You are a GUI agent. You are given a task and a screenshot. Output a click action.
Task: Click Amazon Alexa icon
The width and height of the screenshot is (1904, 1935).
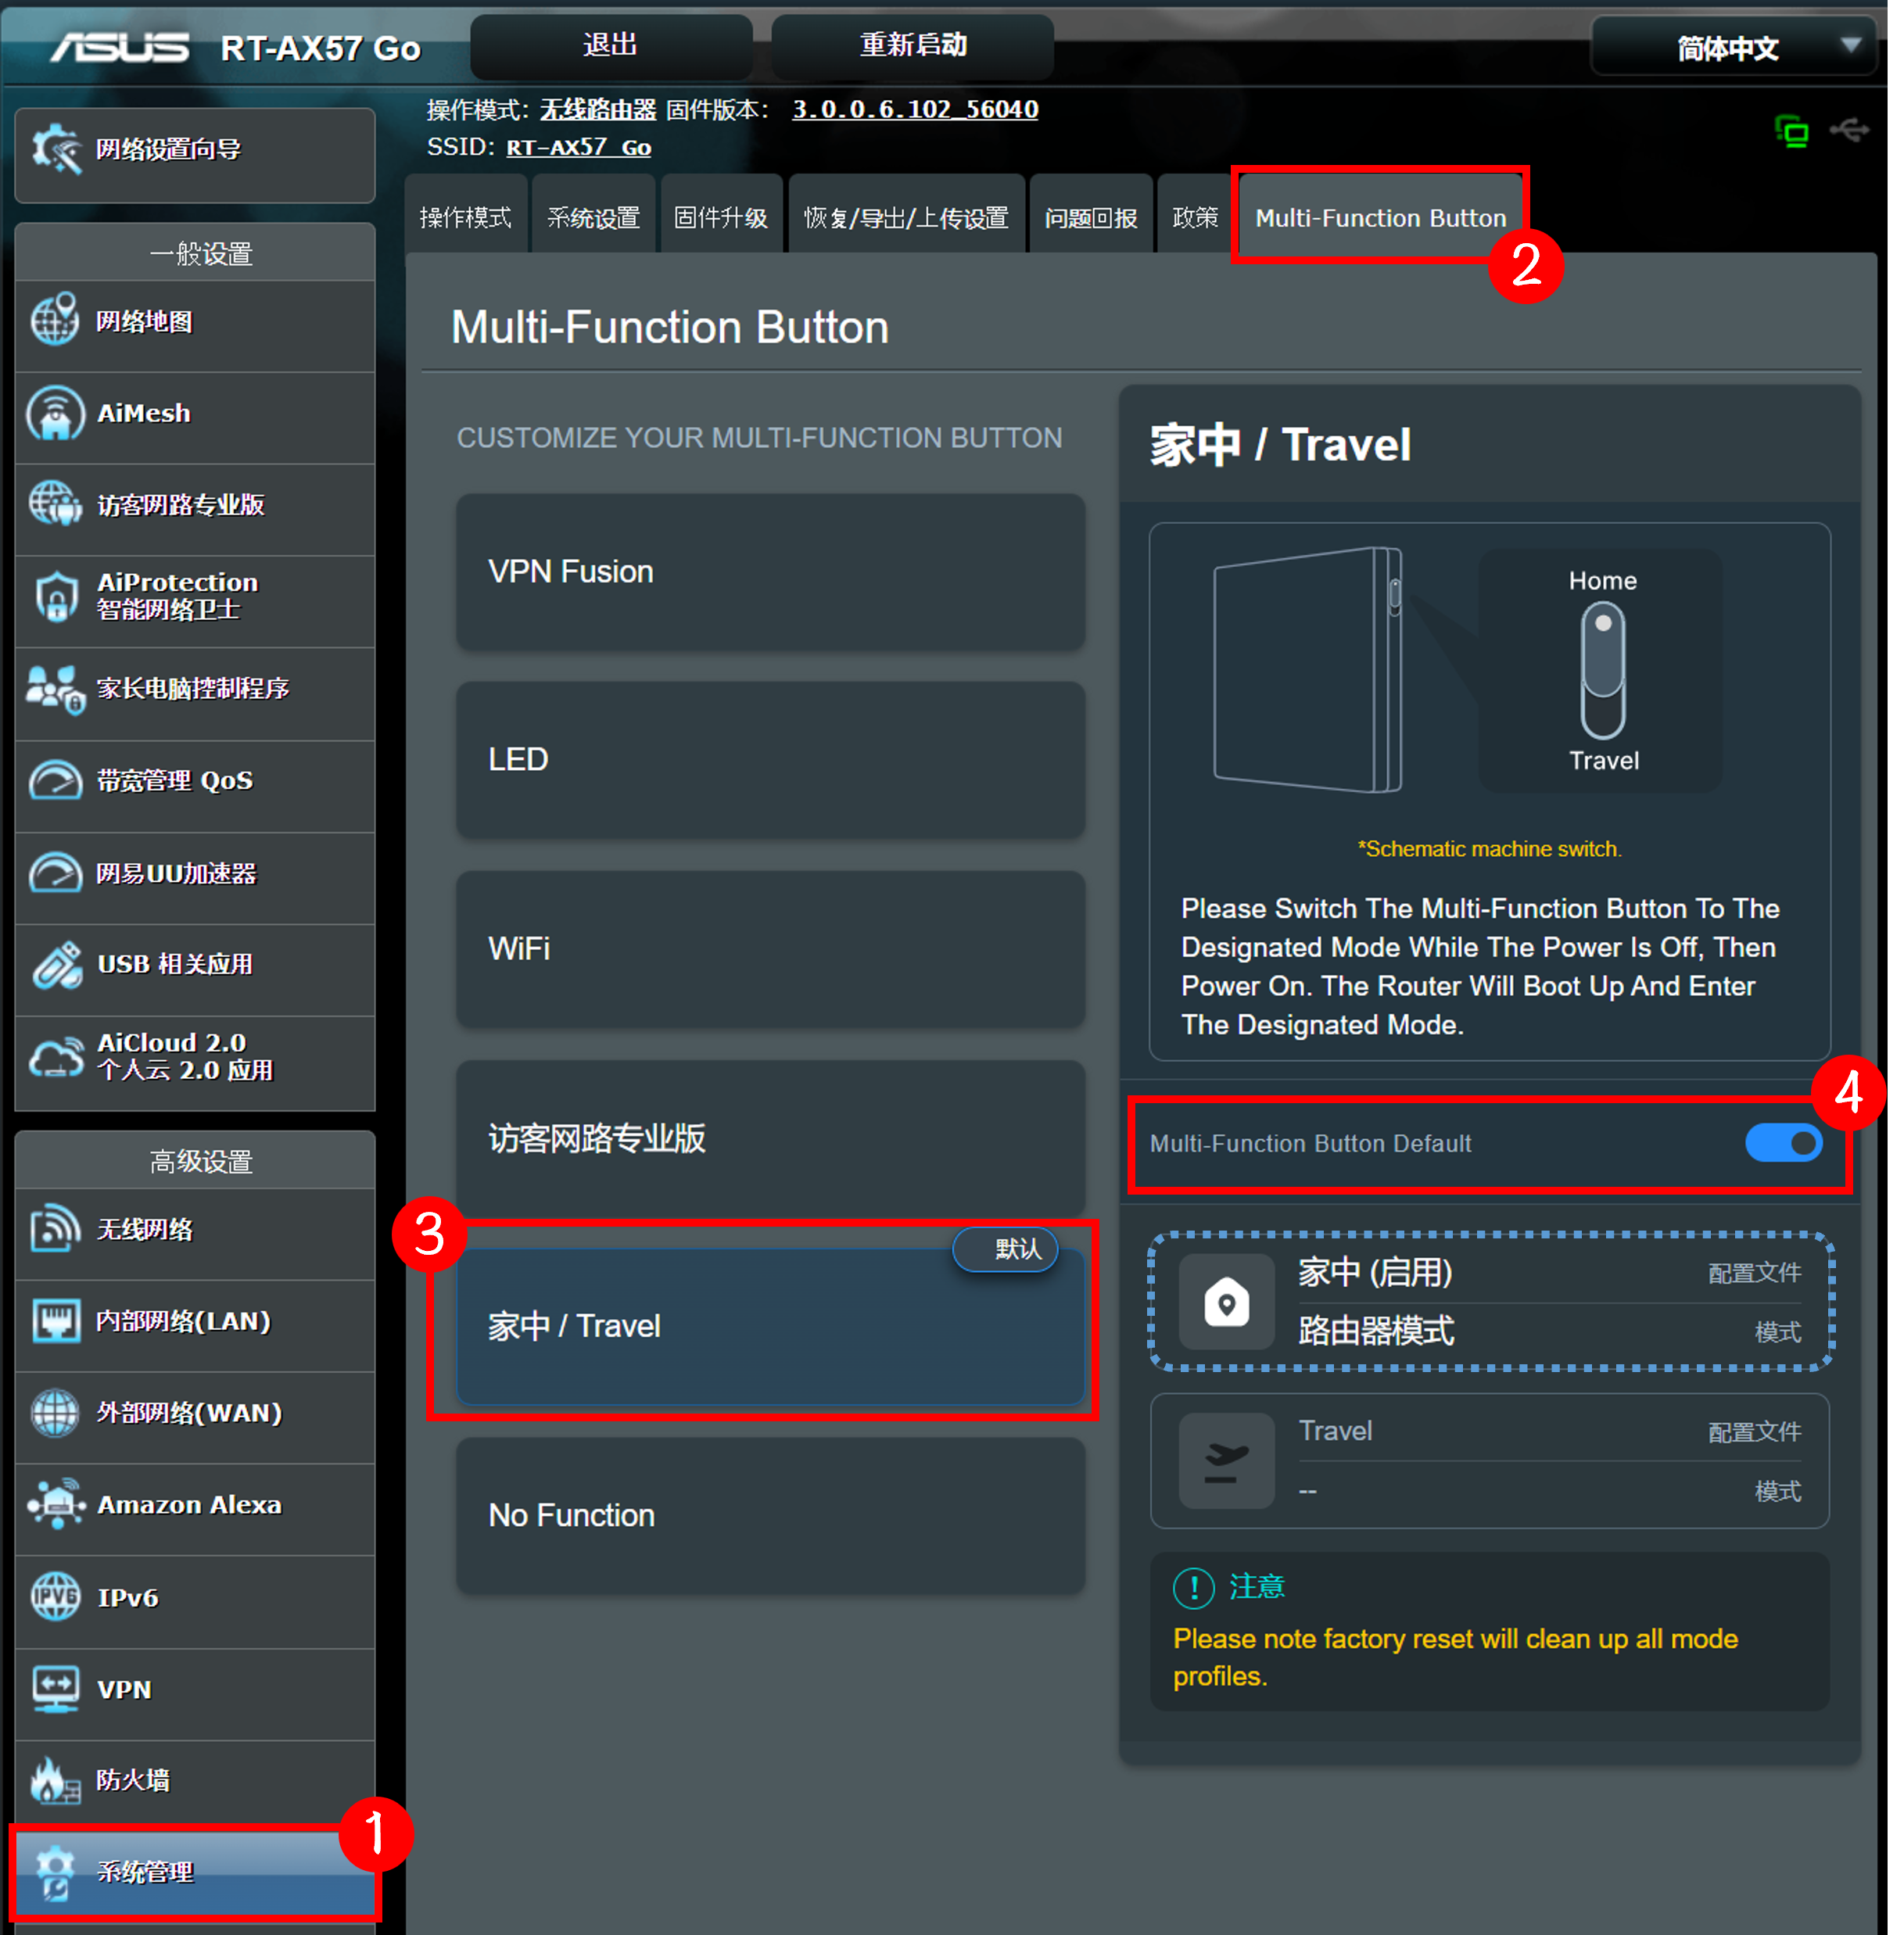tap(56, 1503)
